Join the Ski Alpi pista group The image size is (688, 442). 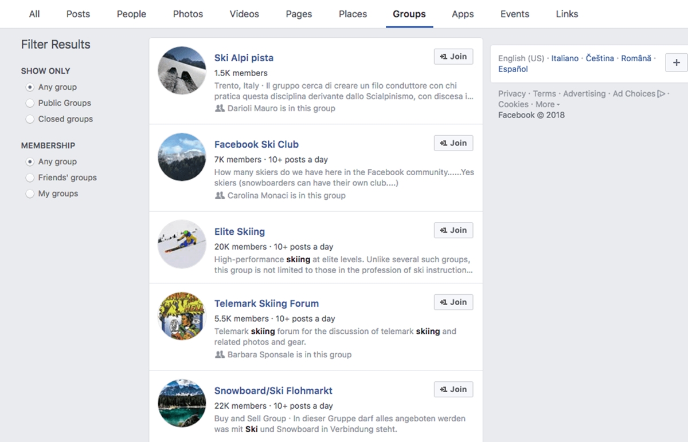[454, 57]
